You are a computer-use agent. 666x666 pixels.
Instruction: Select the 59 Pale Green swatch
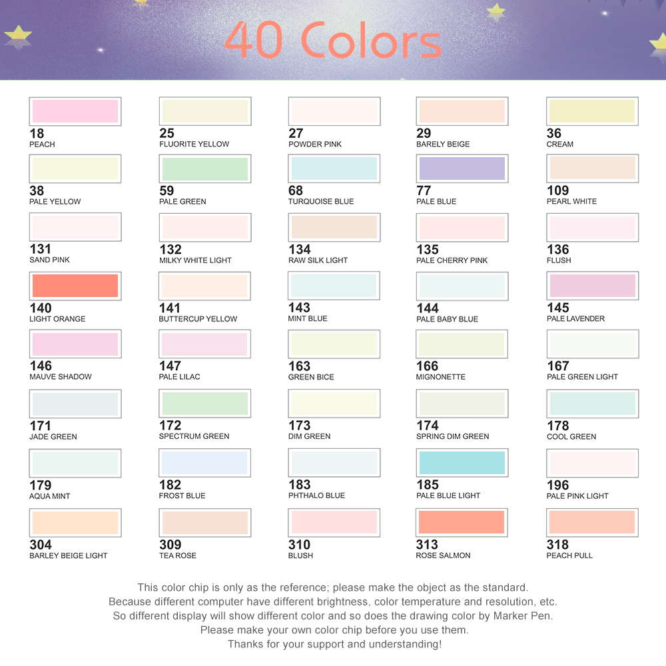[205, 168]
